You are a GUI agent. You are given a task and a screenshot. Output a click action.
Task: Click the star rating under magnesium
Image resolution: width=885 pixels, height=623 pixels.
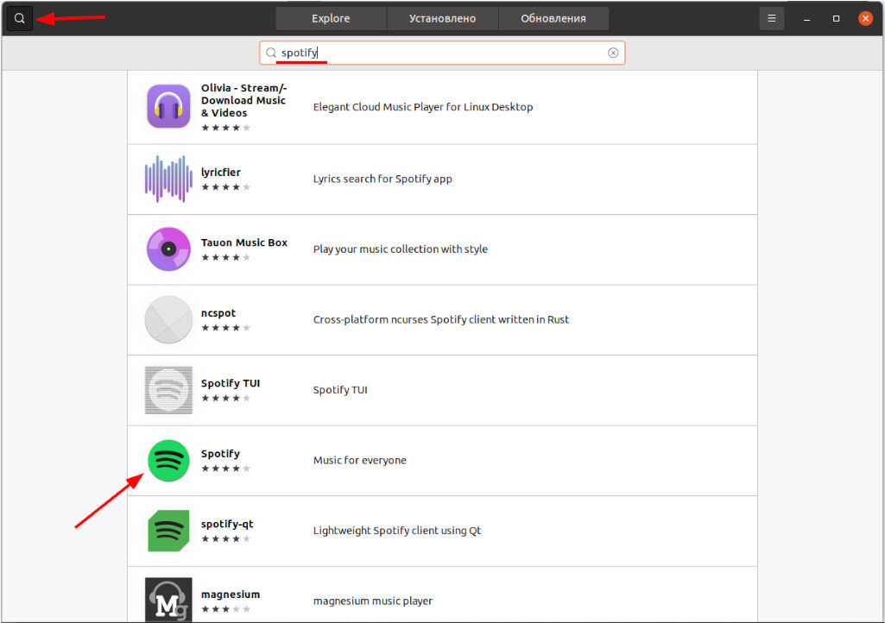pos(225,609)
